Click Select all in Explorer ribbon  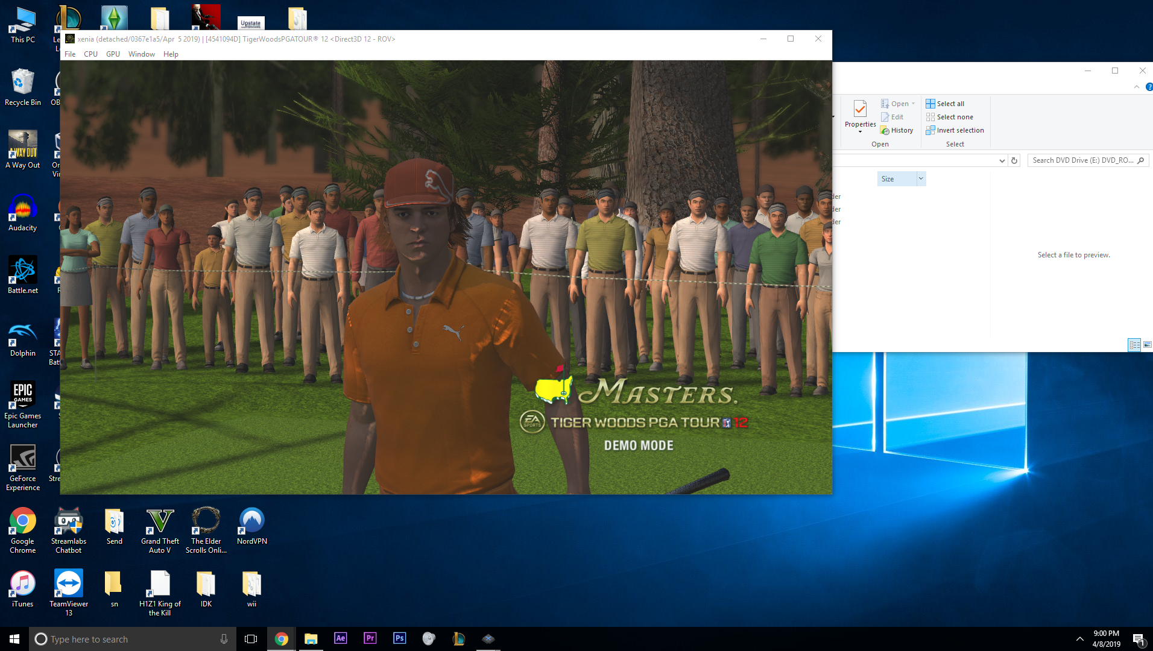945,104
